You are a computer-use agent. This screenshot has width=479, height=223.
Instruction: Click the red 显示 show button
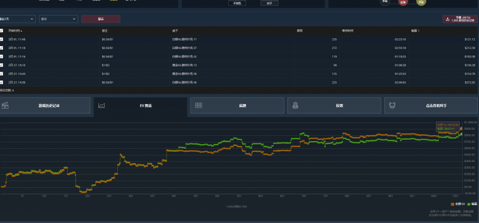click(x=101, y=19)
